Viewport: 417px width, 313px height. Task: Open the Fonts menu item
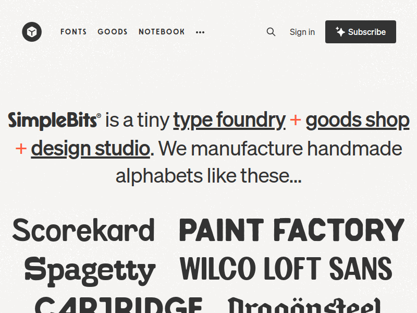point(73,32)
